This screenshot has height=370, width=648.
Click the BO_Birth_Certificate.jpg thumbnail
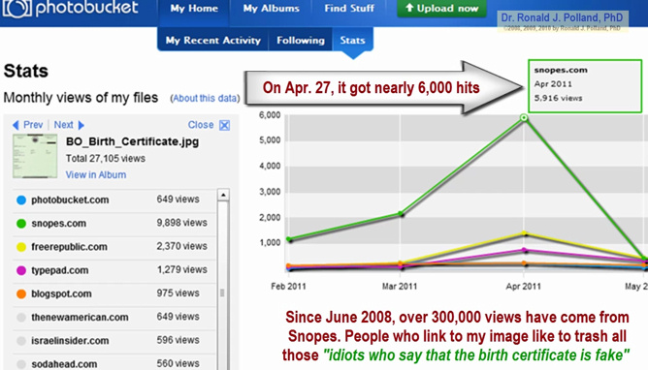click(35, 156)
